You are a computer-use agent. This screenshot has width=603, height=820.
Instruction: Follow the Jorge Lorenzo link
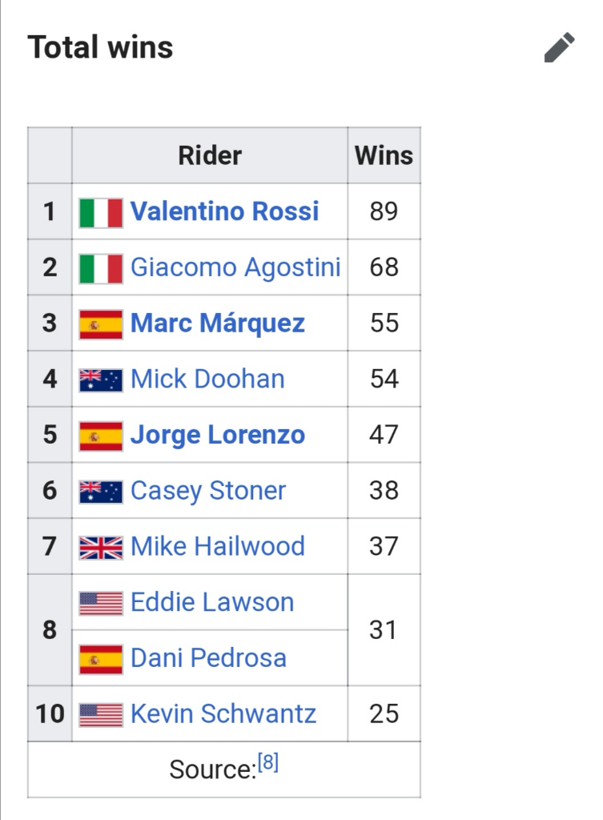click(217, 435)
